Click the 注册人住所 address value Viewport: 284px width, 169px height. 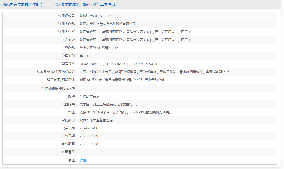click(x=135, y=32)
